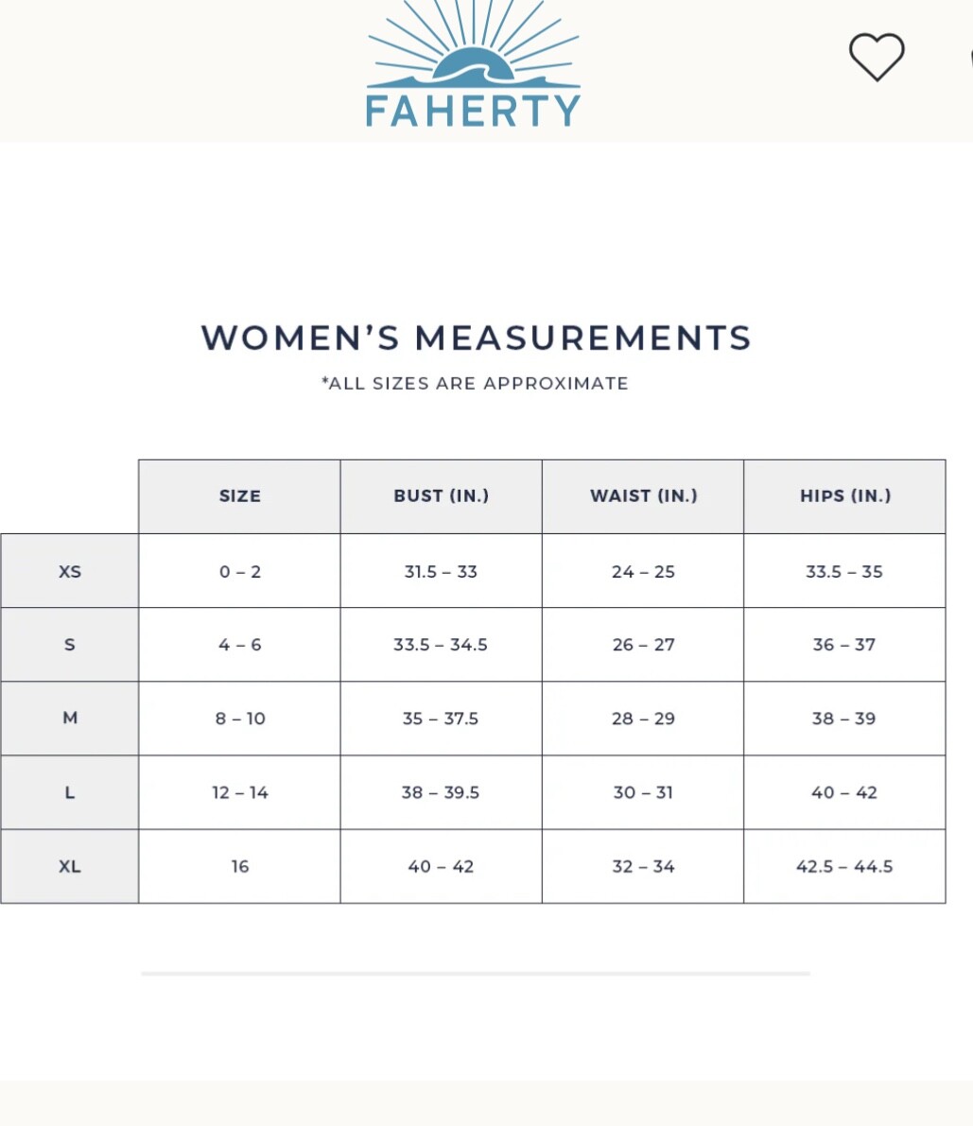This screenshot has width=973, height=1126.
Task: Pick the M row label
Action: tap(70, 719)
